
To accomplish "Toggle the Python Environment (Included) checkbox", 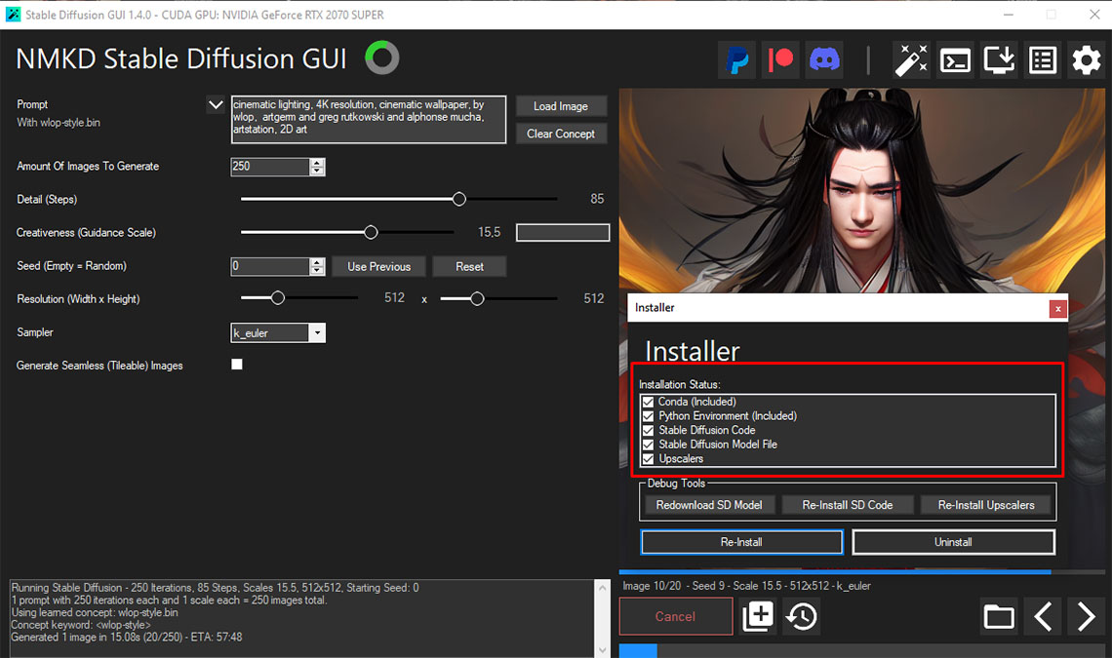I will tap(649, 416).
